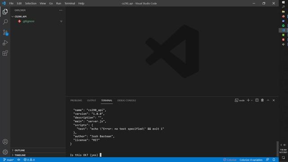Open the Selection menu
The image size is (288, 162).
click(x=31, y=3)
